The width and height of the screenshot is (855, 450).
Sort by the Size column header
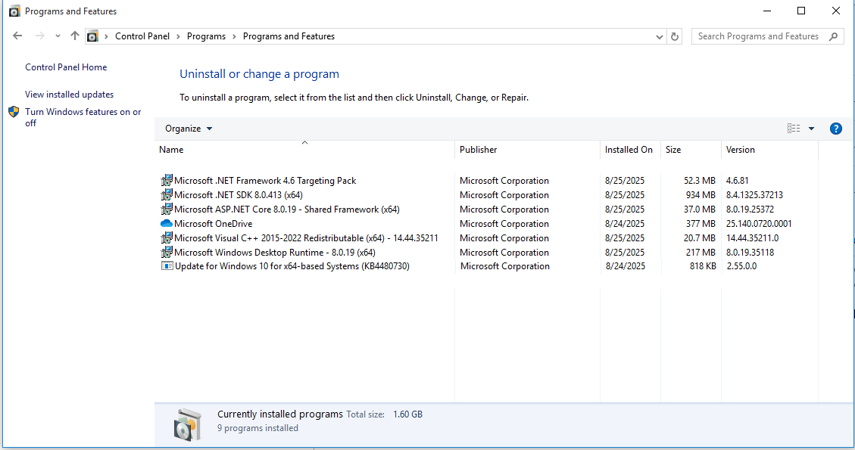(x=691, y=150)
